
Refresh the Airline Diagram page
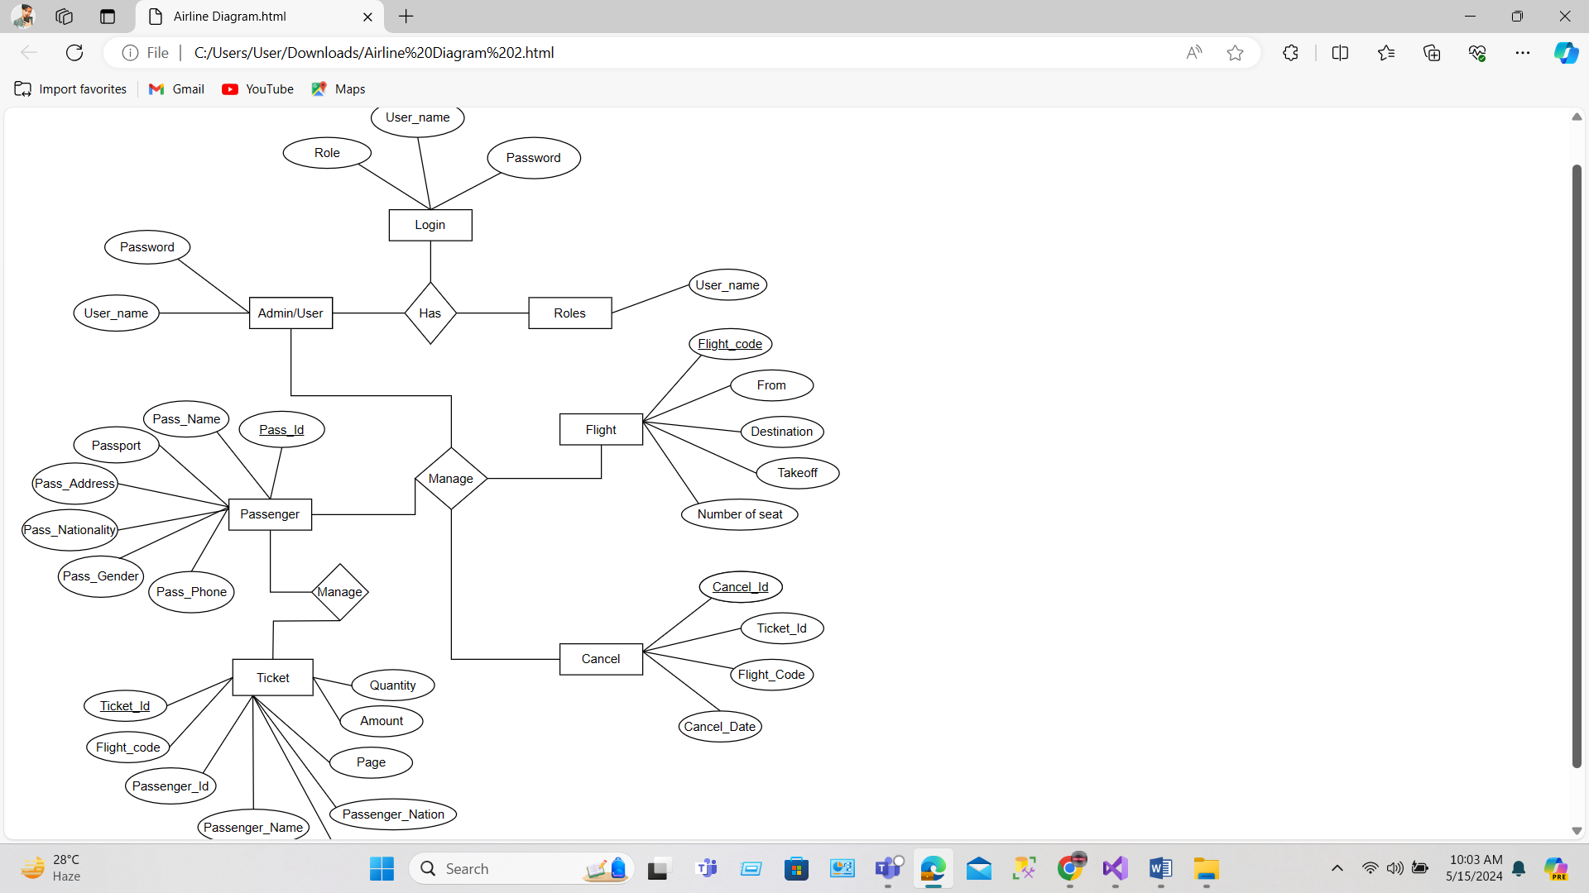pos(74,52)
